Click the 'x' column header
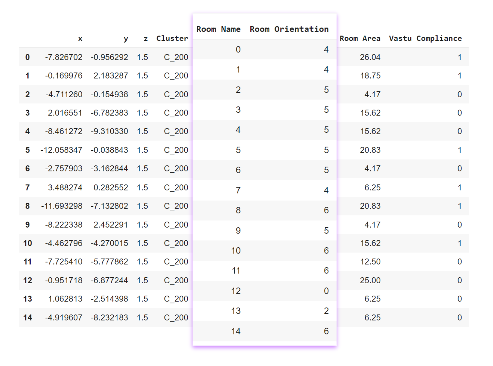Screen dimensions: 493x366 (80, 39)
